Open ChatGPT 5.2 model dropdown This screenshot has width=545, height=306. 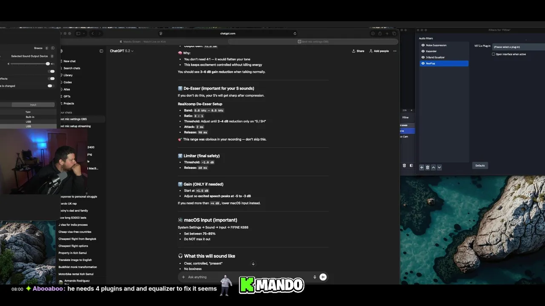pos(122,51)
